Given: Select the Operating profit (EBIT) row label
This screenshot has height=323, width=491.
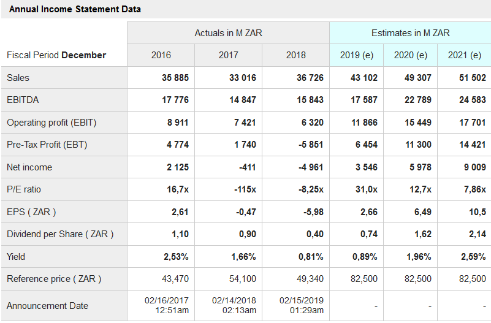Looking at the screenshot, I should click(x=51, y=123).
